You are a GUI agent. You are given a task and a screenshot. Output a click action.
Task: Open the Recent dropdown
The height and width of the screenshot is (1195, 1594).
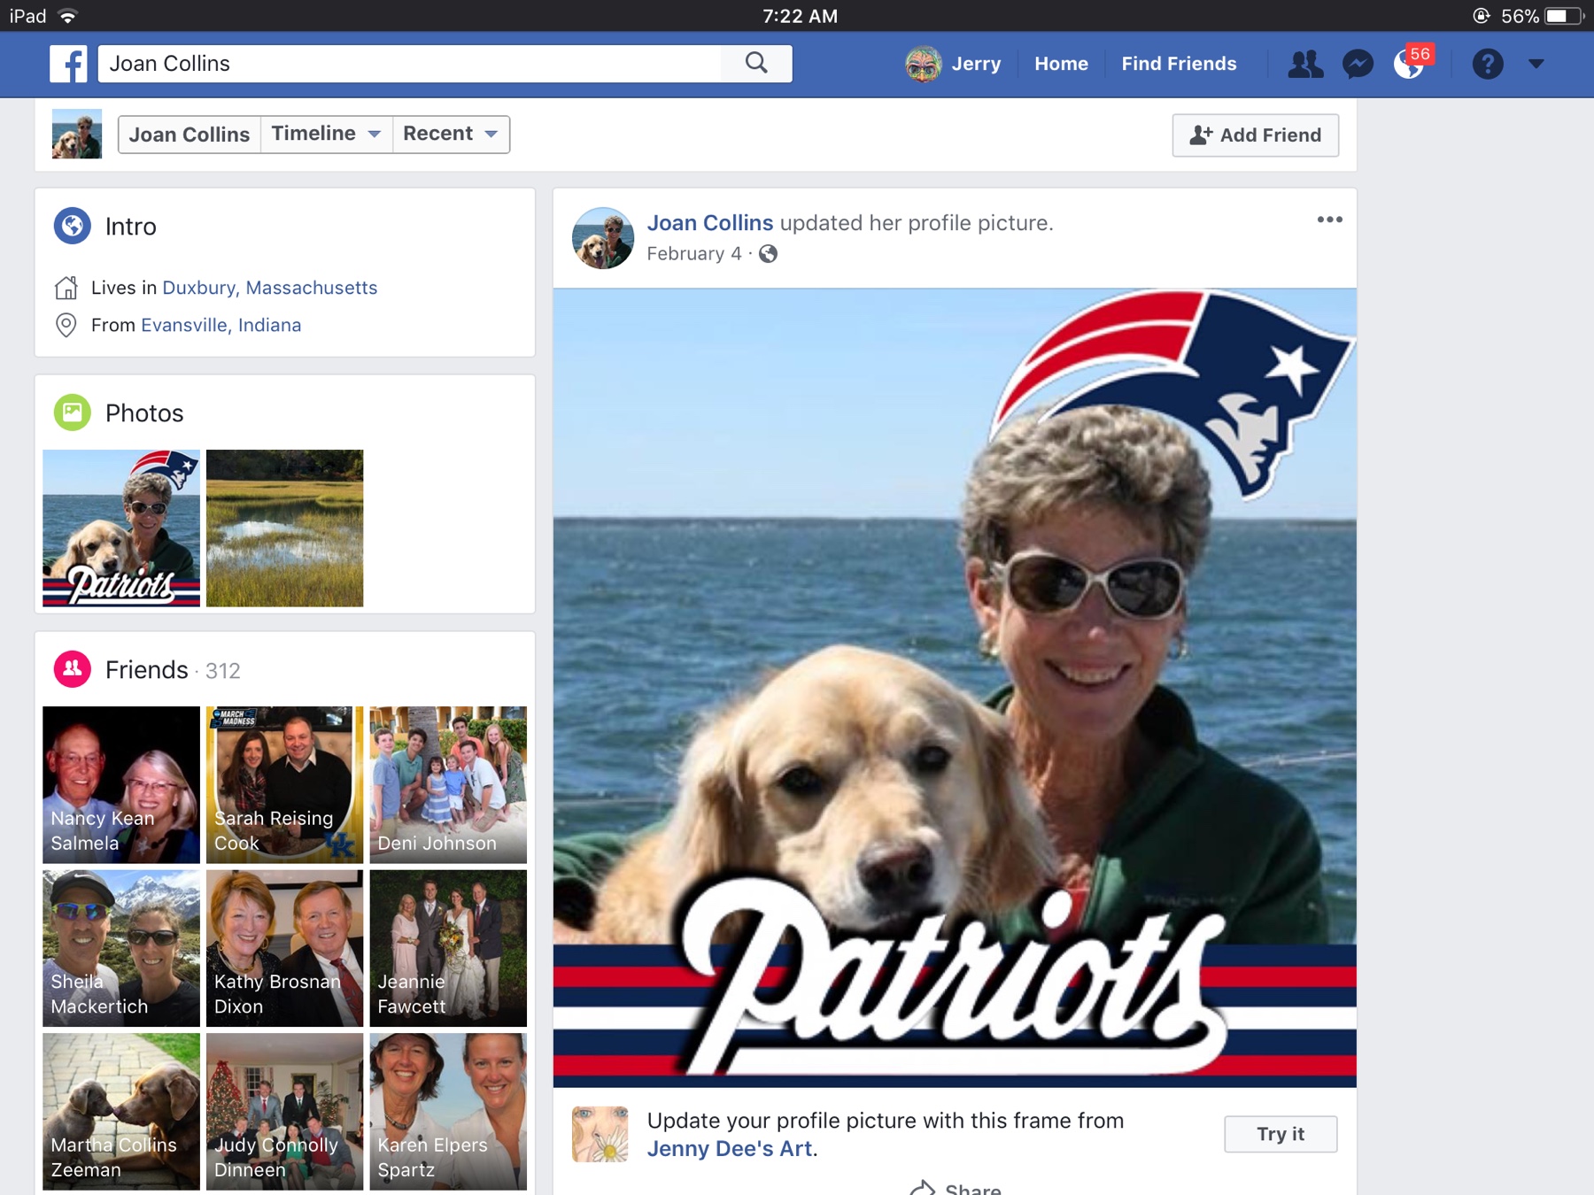[451, 134]
